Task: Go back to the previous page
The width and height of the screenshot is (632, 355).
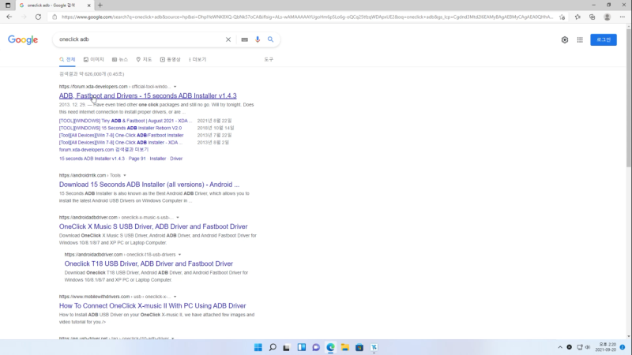Action: (9, 17)
